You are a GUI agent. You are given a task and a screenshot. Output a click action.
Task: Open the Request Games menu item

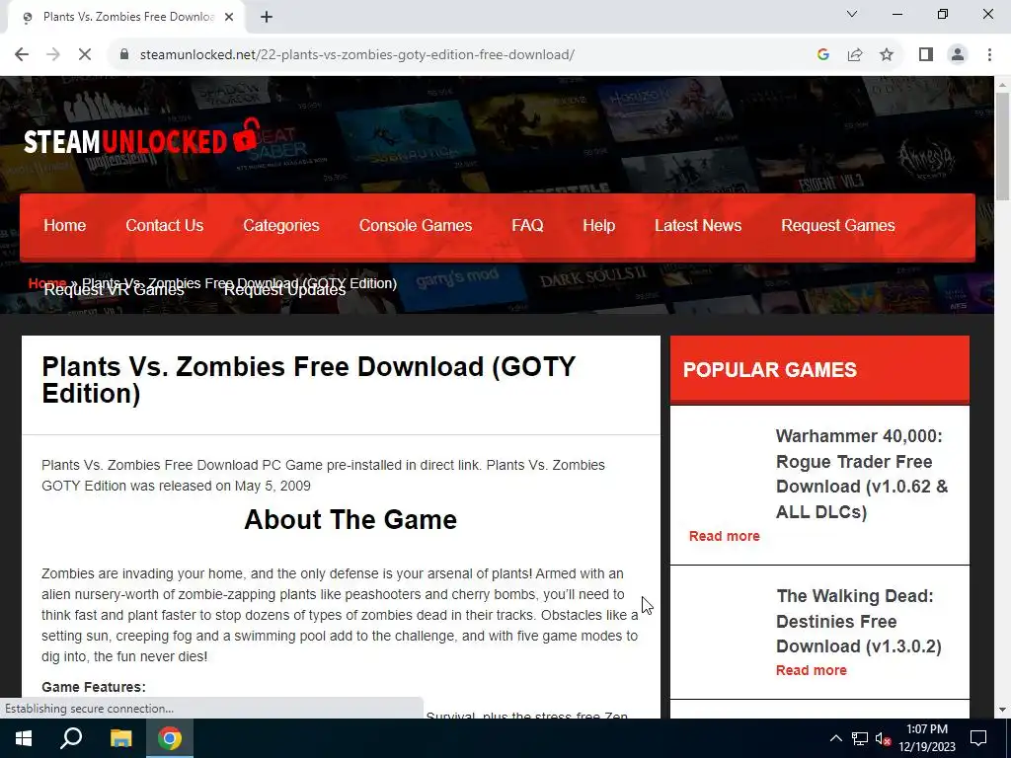click(x=838, y=225)
